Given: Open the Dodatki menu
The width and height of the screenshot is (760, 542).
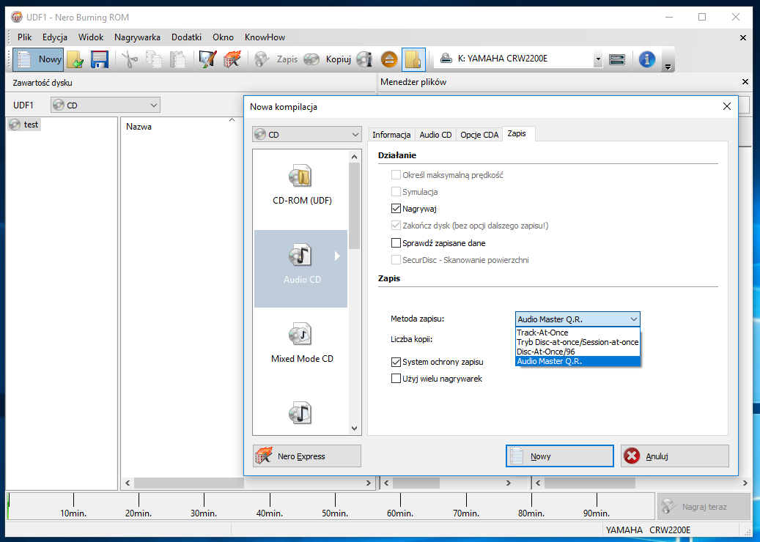Looking at the screenshot, I should pos(187,37).
